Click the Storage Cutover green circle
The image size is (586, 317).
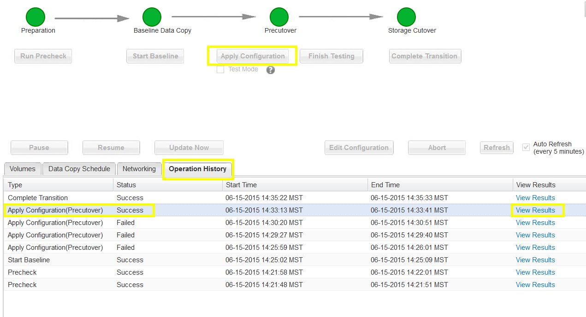pos(406,17)
